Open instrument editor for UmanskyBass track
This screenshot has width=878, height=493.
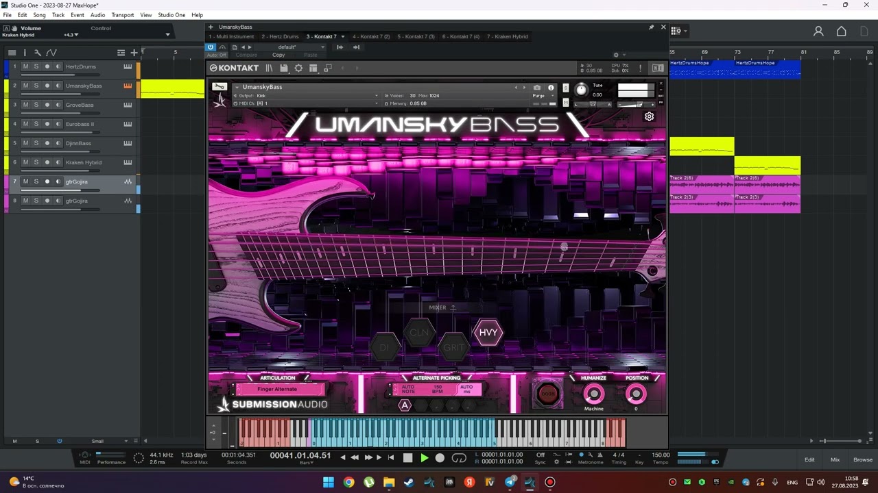coord(128,86)
